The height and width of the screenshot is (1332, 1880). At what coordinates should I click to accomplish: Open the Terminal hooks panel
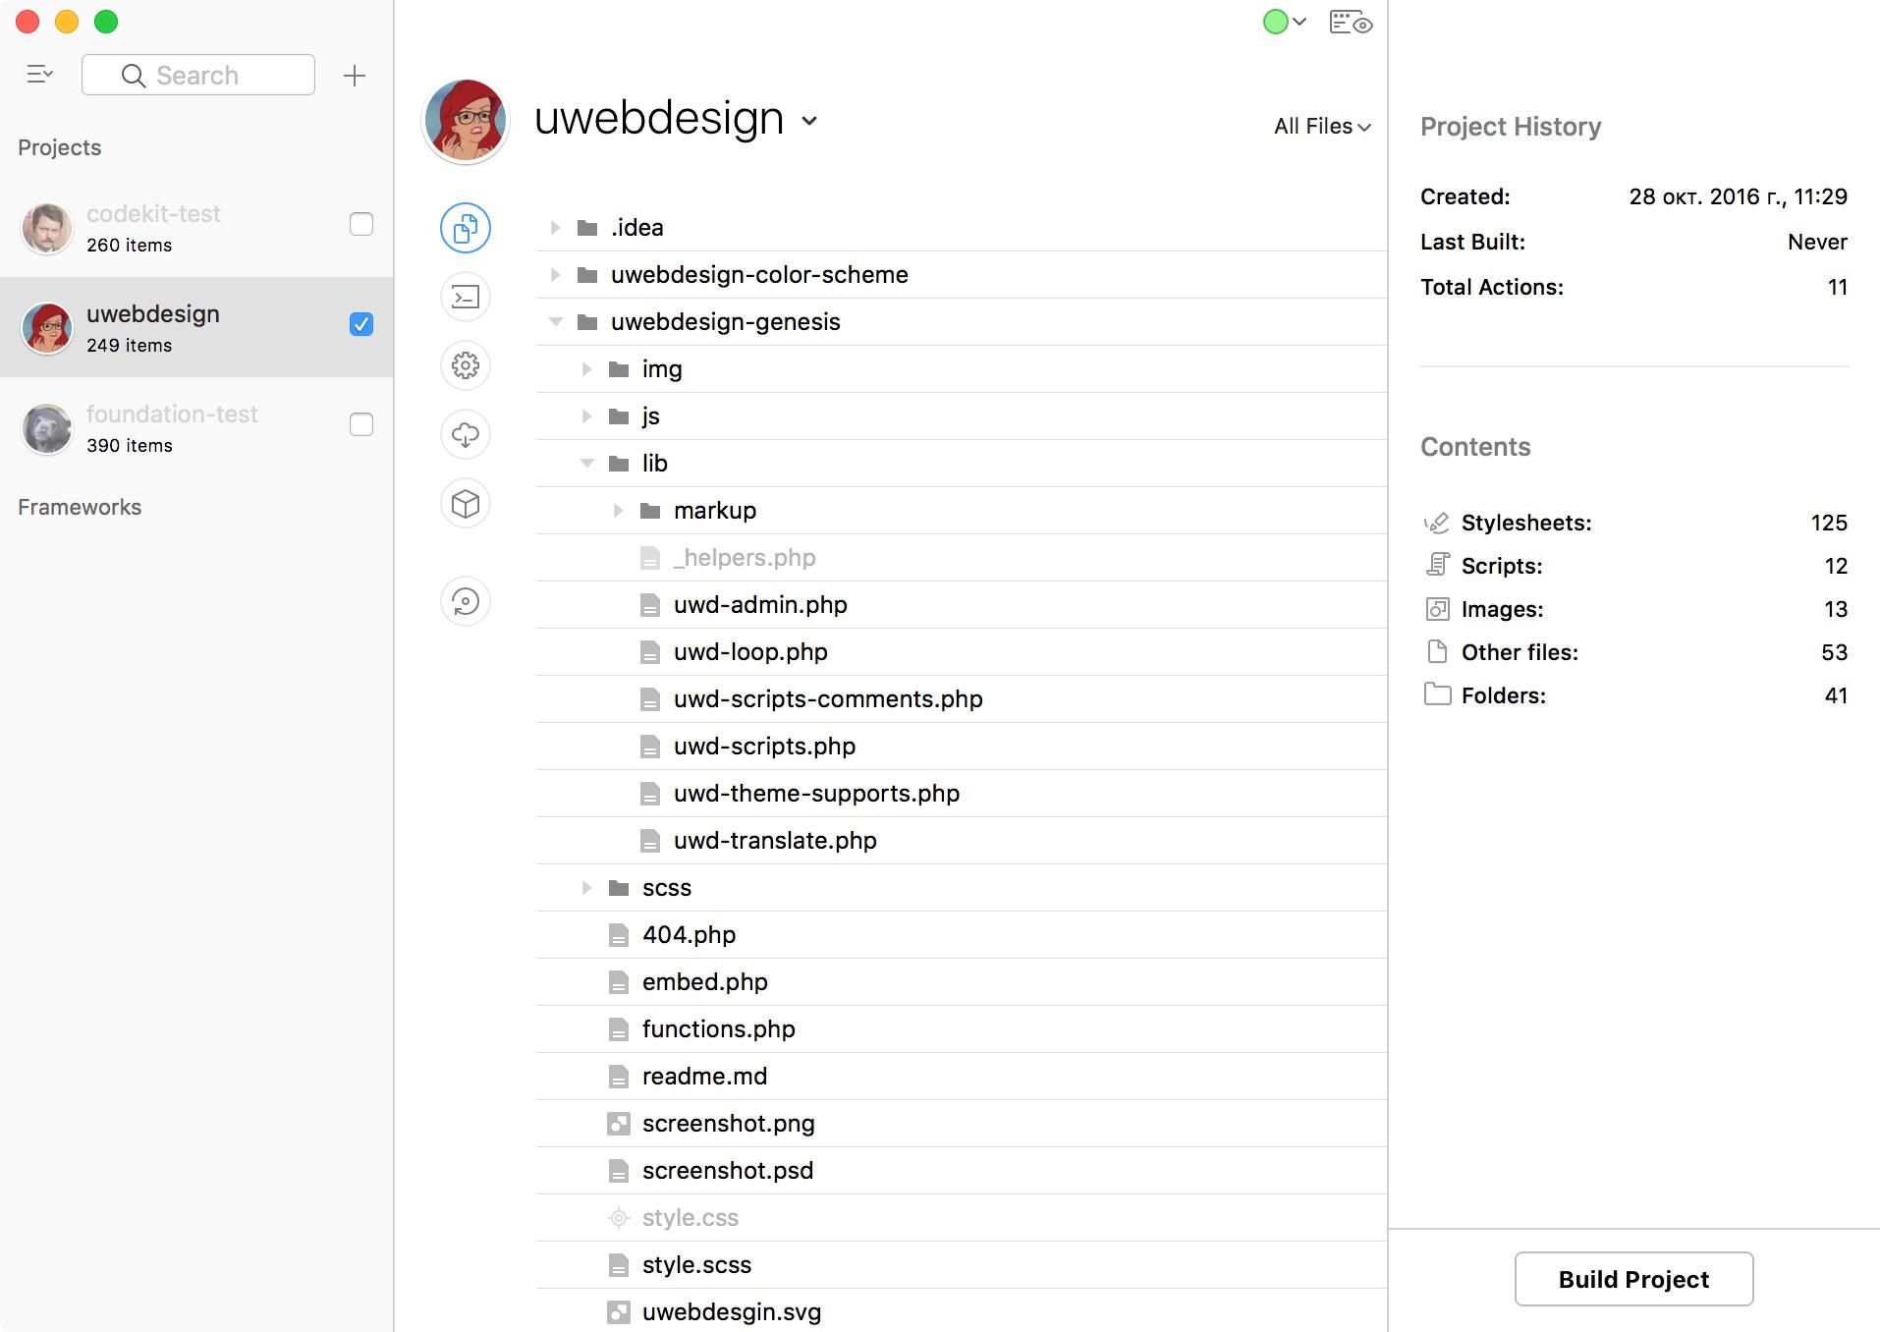[465, 297]
